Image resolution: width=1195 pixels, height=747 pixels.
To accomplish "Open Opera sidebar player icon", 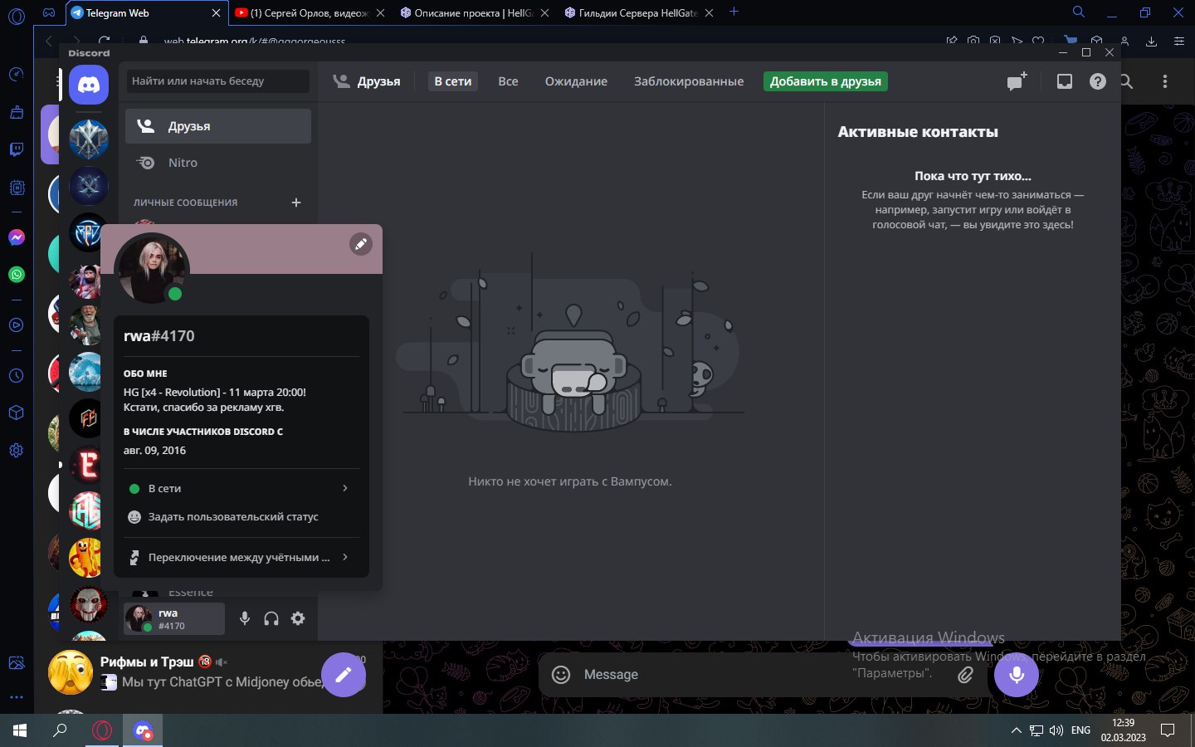I will click(x=17, y=325).
